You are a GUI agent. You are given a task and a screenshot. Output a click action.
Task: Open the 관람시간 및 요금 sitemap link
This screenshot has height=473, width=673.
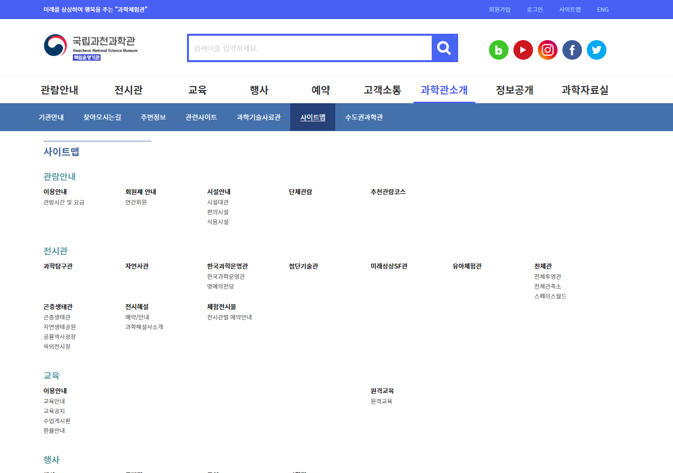point(64,203)
